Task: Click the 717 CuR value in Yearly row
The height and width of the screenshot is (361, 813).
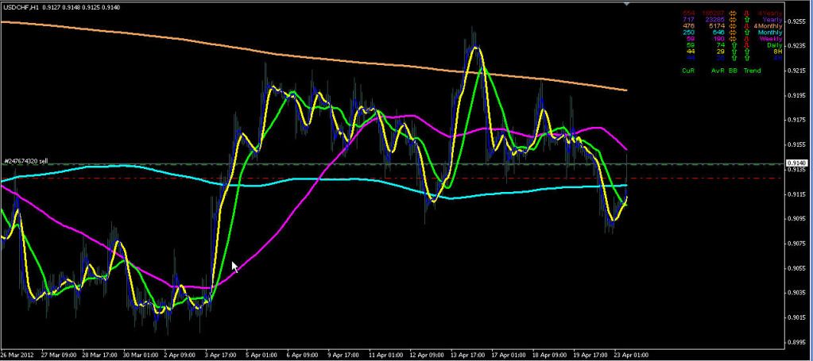Action: [688, 20]
